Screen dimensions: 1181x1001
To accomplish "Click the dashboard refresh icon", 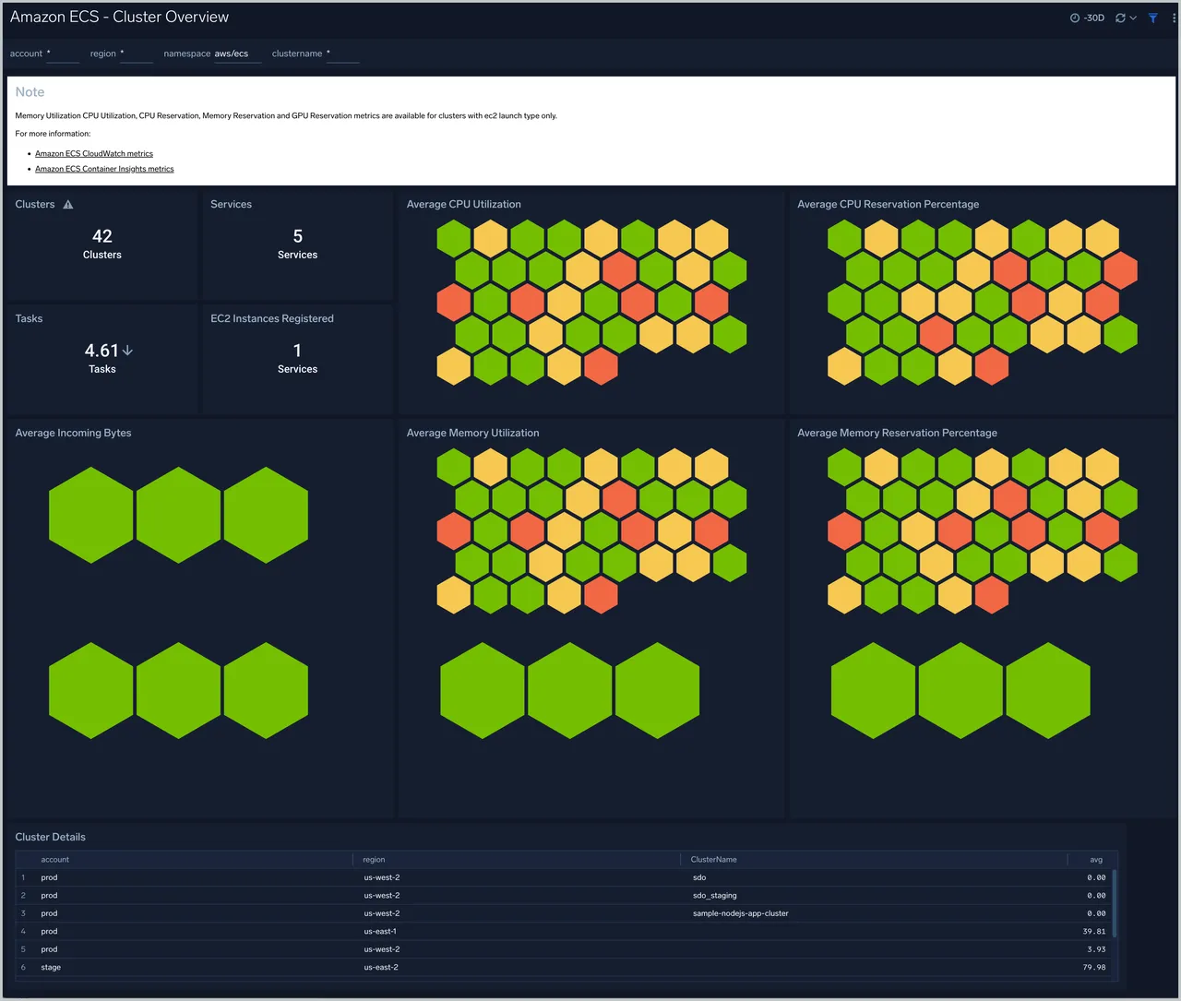I will [x=1120, y=18].
